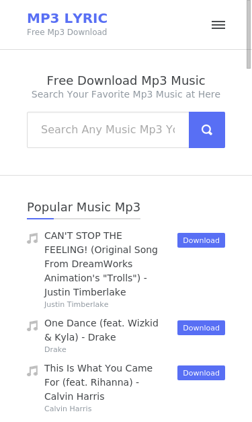
Task: Click music note icon beside Calvin Harris song
Action: (32, 371)
